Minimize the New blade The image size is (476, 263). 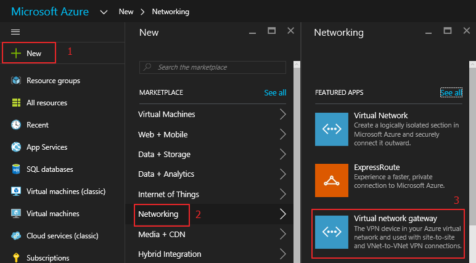point(253,33)
